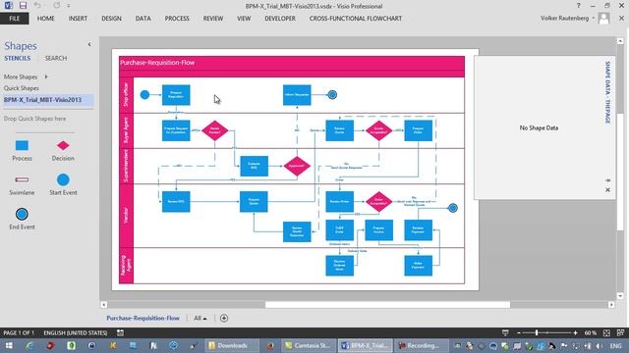Select the Decision diamond shape in the stencil

pos(63,146)
